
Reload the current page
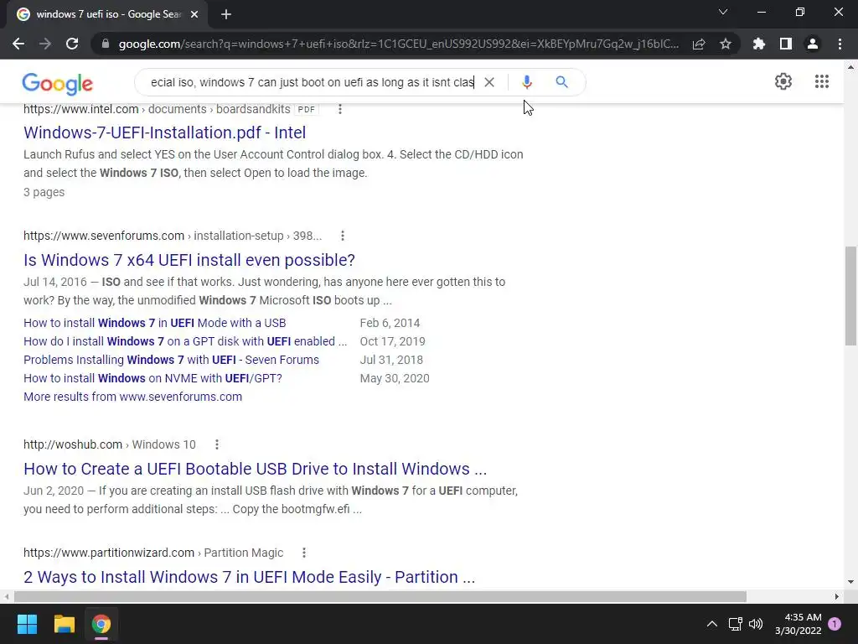pos(72,44)
